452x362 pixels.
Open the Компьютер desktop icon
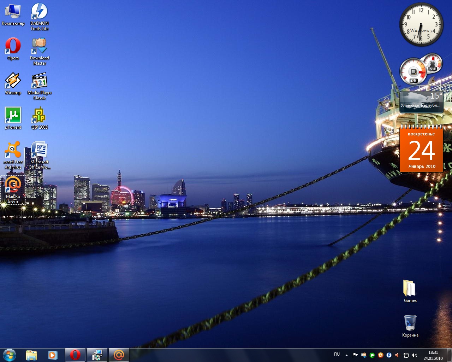pos(13,11)
